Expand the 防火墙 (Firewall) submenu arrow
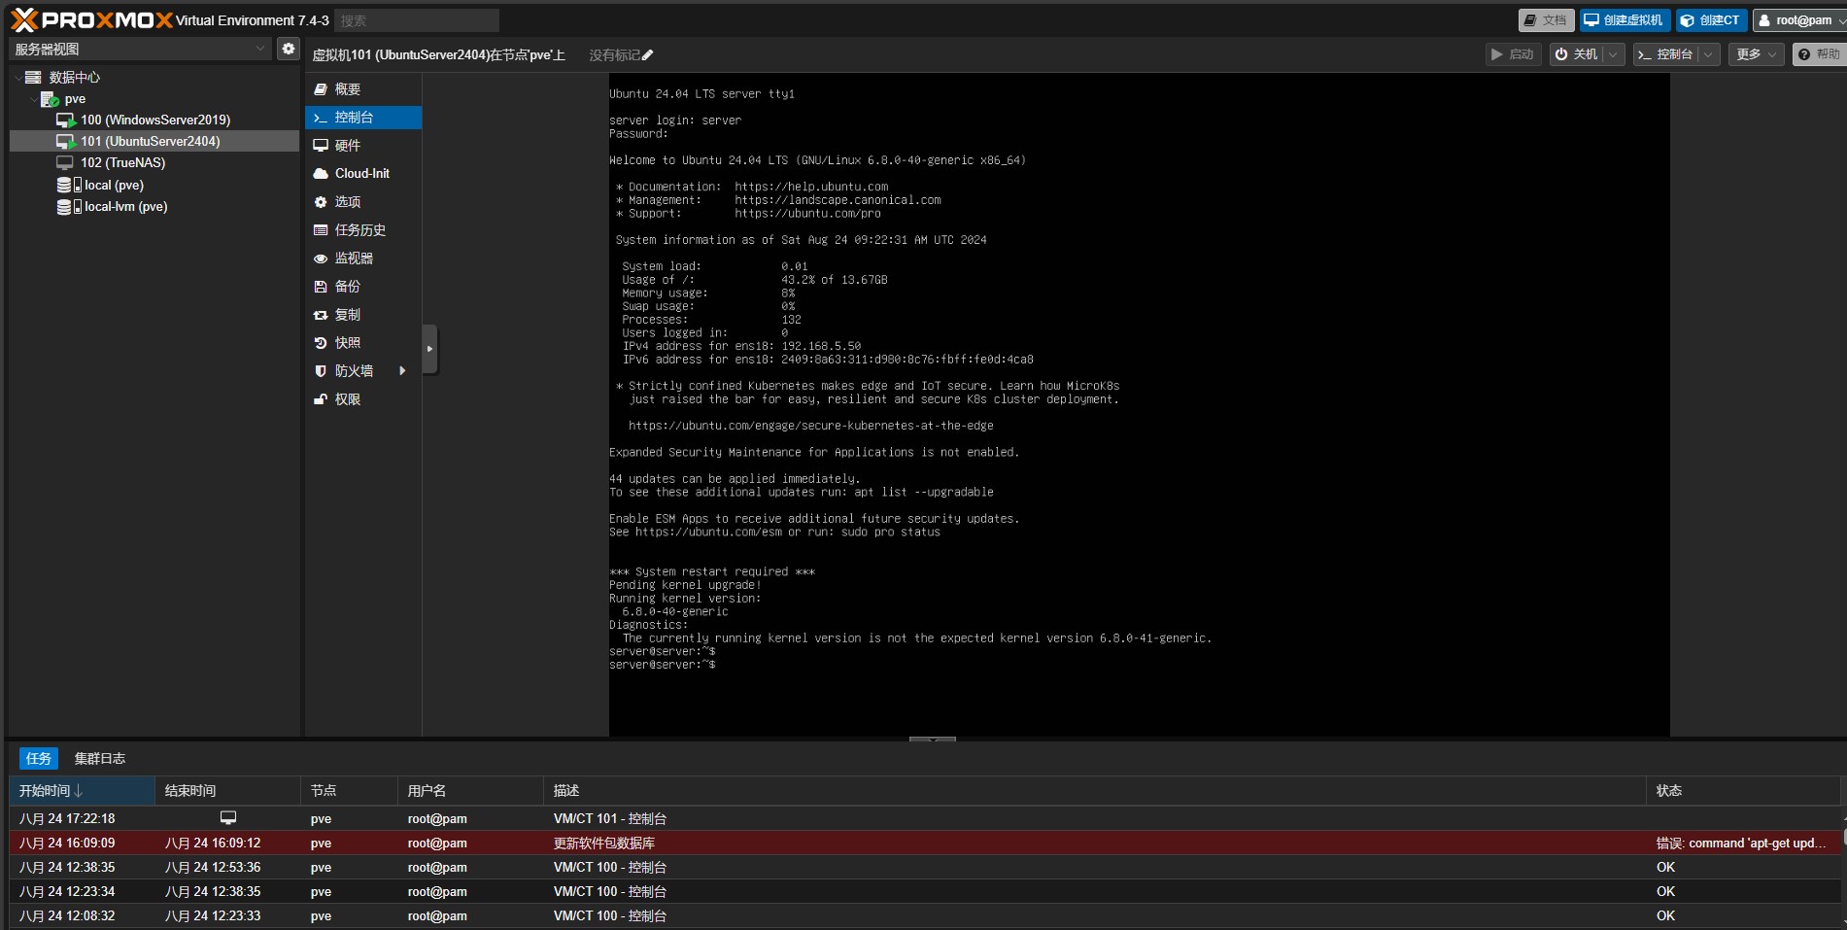The width and height of the screenshot is (1847, 930). 402,371
